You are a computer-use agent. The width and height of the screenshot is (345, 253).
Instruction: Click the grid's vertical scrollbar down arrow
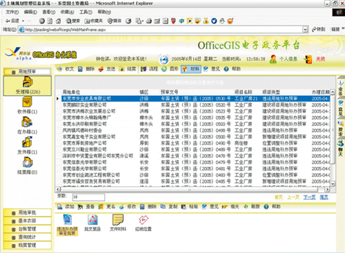click(333, 184)
